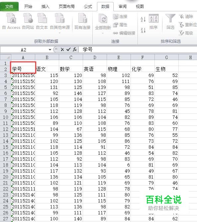197x222 pixels.
Task: Click the 英语 header cell
Action: (x=95, y=69)
